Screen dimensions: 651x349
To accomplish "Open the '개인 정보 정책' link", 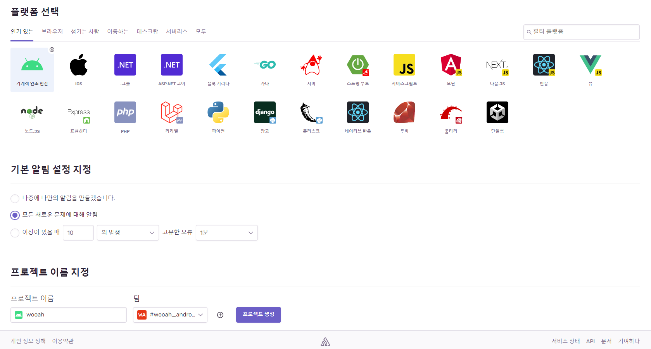I will pos(28,341).
